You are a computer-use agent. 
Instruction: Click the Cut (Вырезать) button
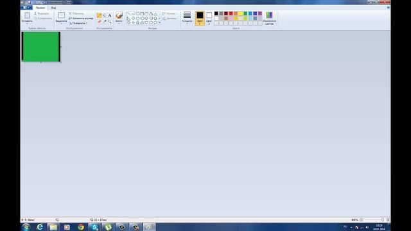point(42,13)
